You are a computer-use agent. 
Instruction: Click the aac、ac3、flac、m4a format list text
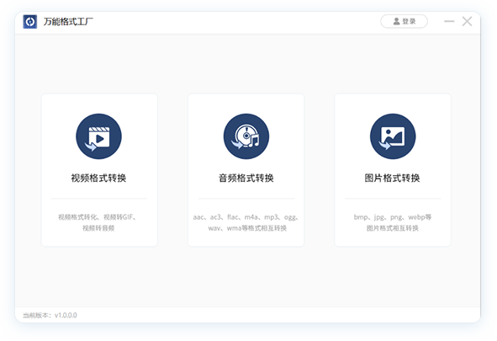point(246,217)
